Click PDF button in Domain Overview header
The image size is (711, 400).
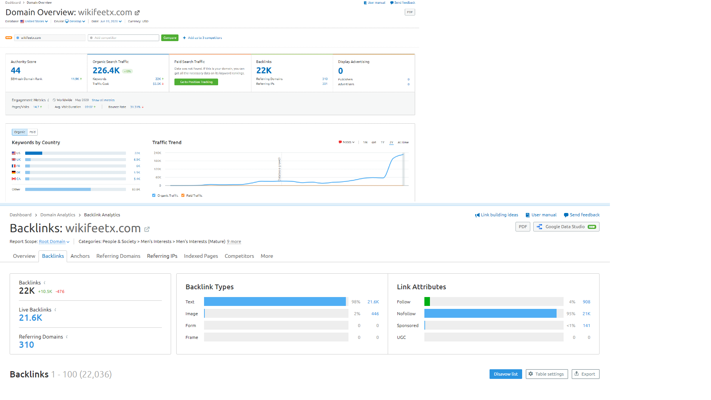point(410,12)
